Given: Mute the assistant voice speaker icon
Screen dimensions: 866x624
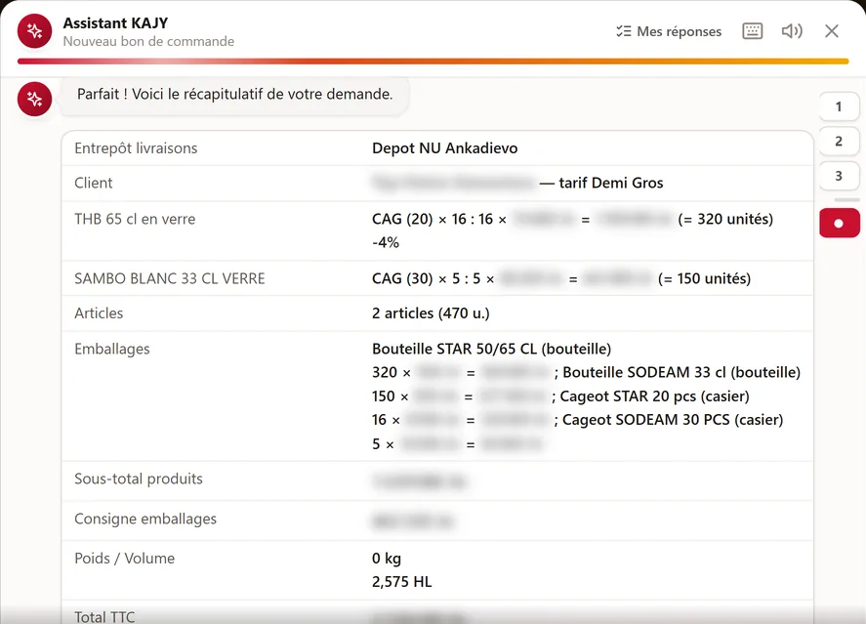Looking at the screenshot, I should pos(792,31).
